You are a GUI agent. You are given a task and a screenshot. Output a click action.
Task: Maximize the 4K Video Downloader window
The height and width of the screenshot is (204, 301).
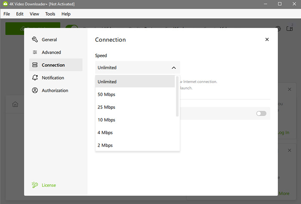point(279,4)
